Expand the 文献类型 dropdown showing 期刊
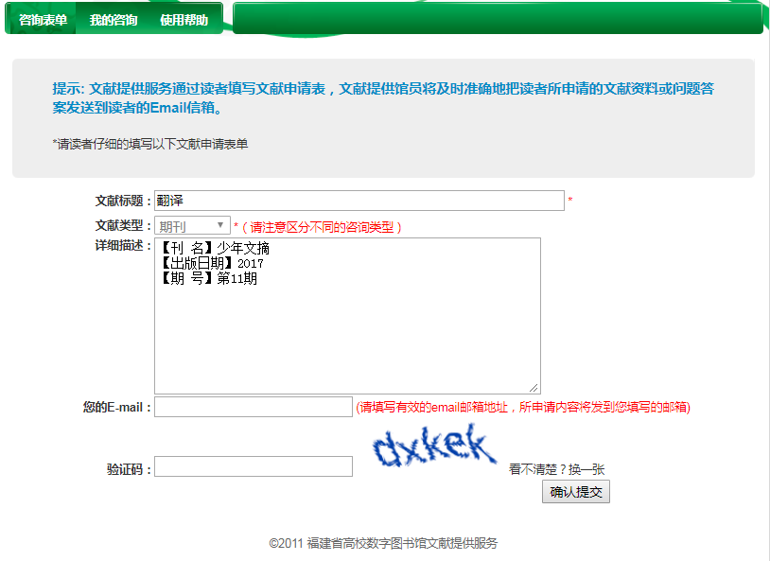 coord(193,226)
